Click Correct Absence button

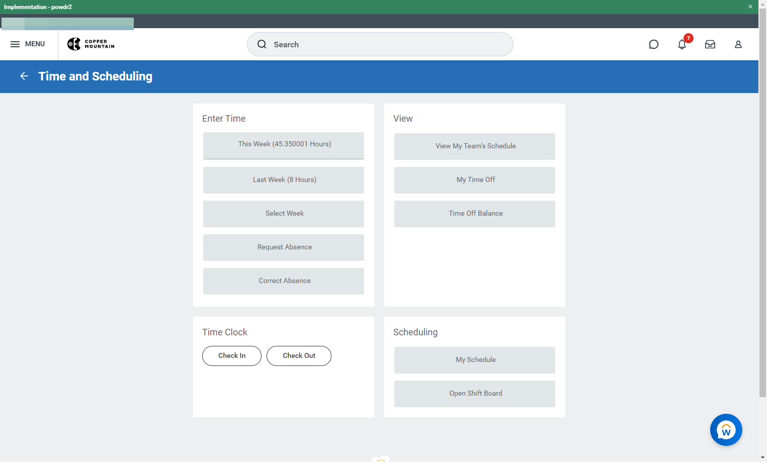(284, 281)
